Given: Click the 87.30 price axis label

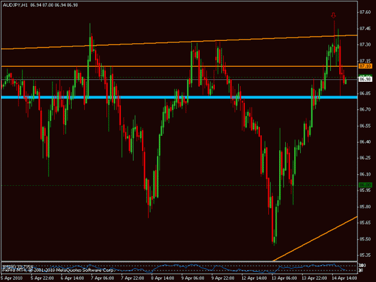Looking at the screenshot, I should (x=365, y=44).
